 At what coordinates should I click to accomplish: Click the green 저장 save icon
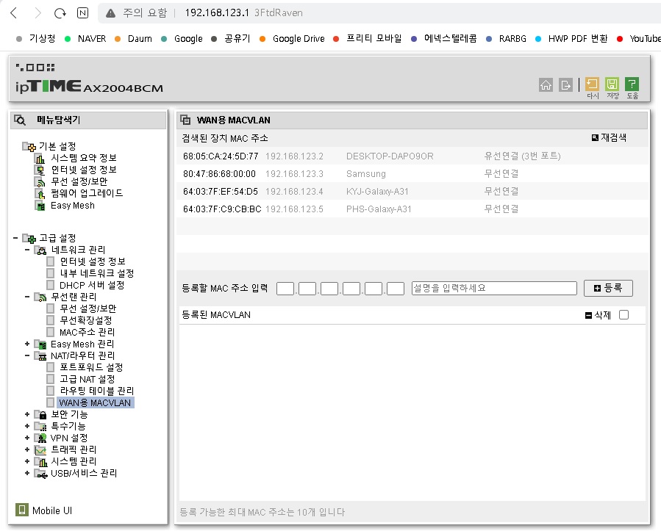tap(612, 84)
